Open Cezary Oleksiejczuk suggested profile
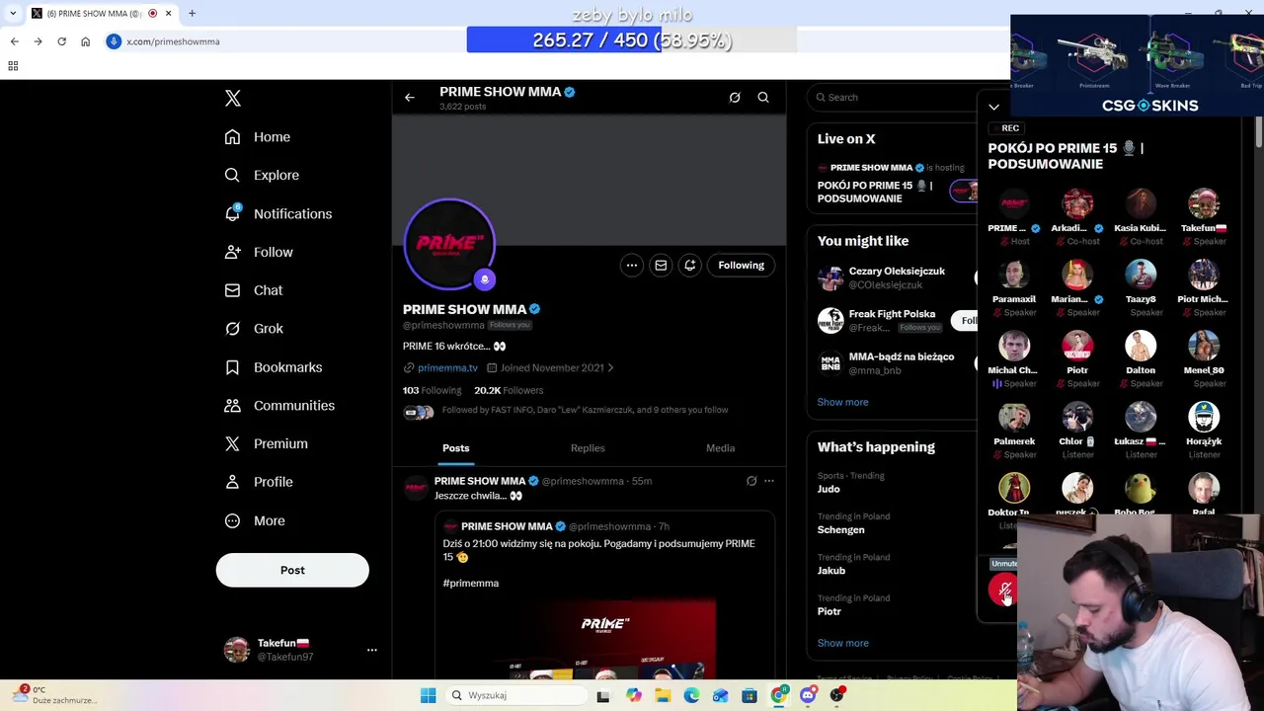Image resolution: width=1264 pixels, height=711 pixels. pos(897,277)
